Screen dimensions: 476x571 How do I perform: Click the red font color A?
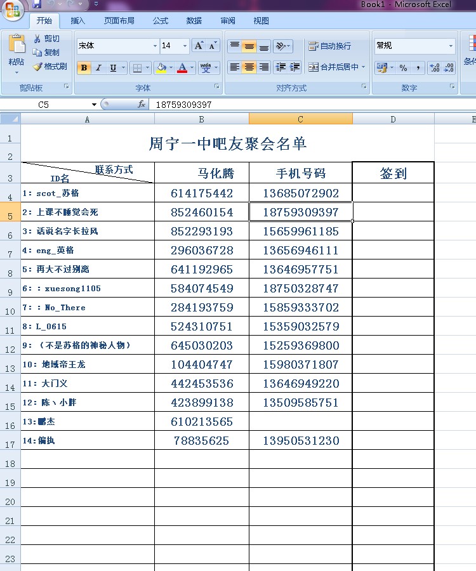tap(182, 68)
